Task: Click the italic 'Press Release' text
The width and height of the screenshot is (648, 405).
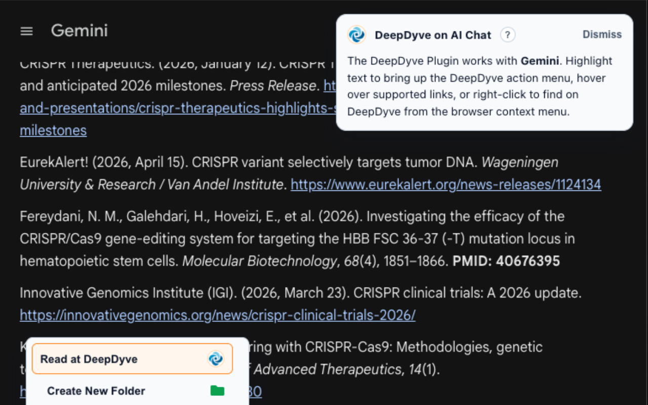Action: pyautogui.click(x=273, y=86)
